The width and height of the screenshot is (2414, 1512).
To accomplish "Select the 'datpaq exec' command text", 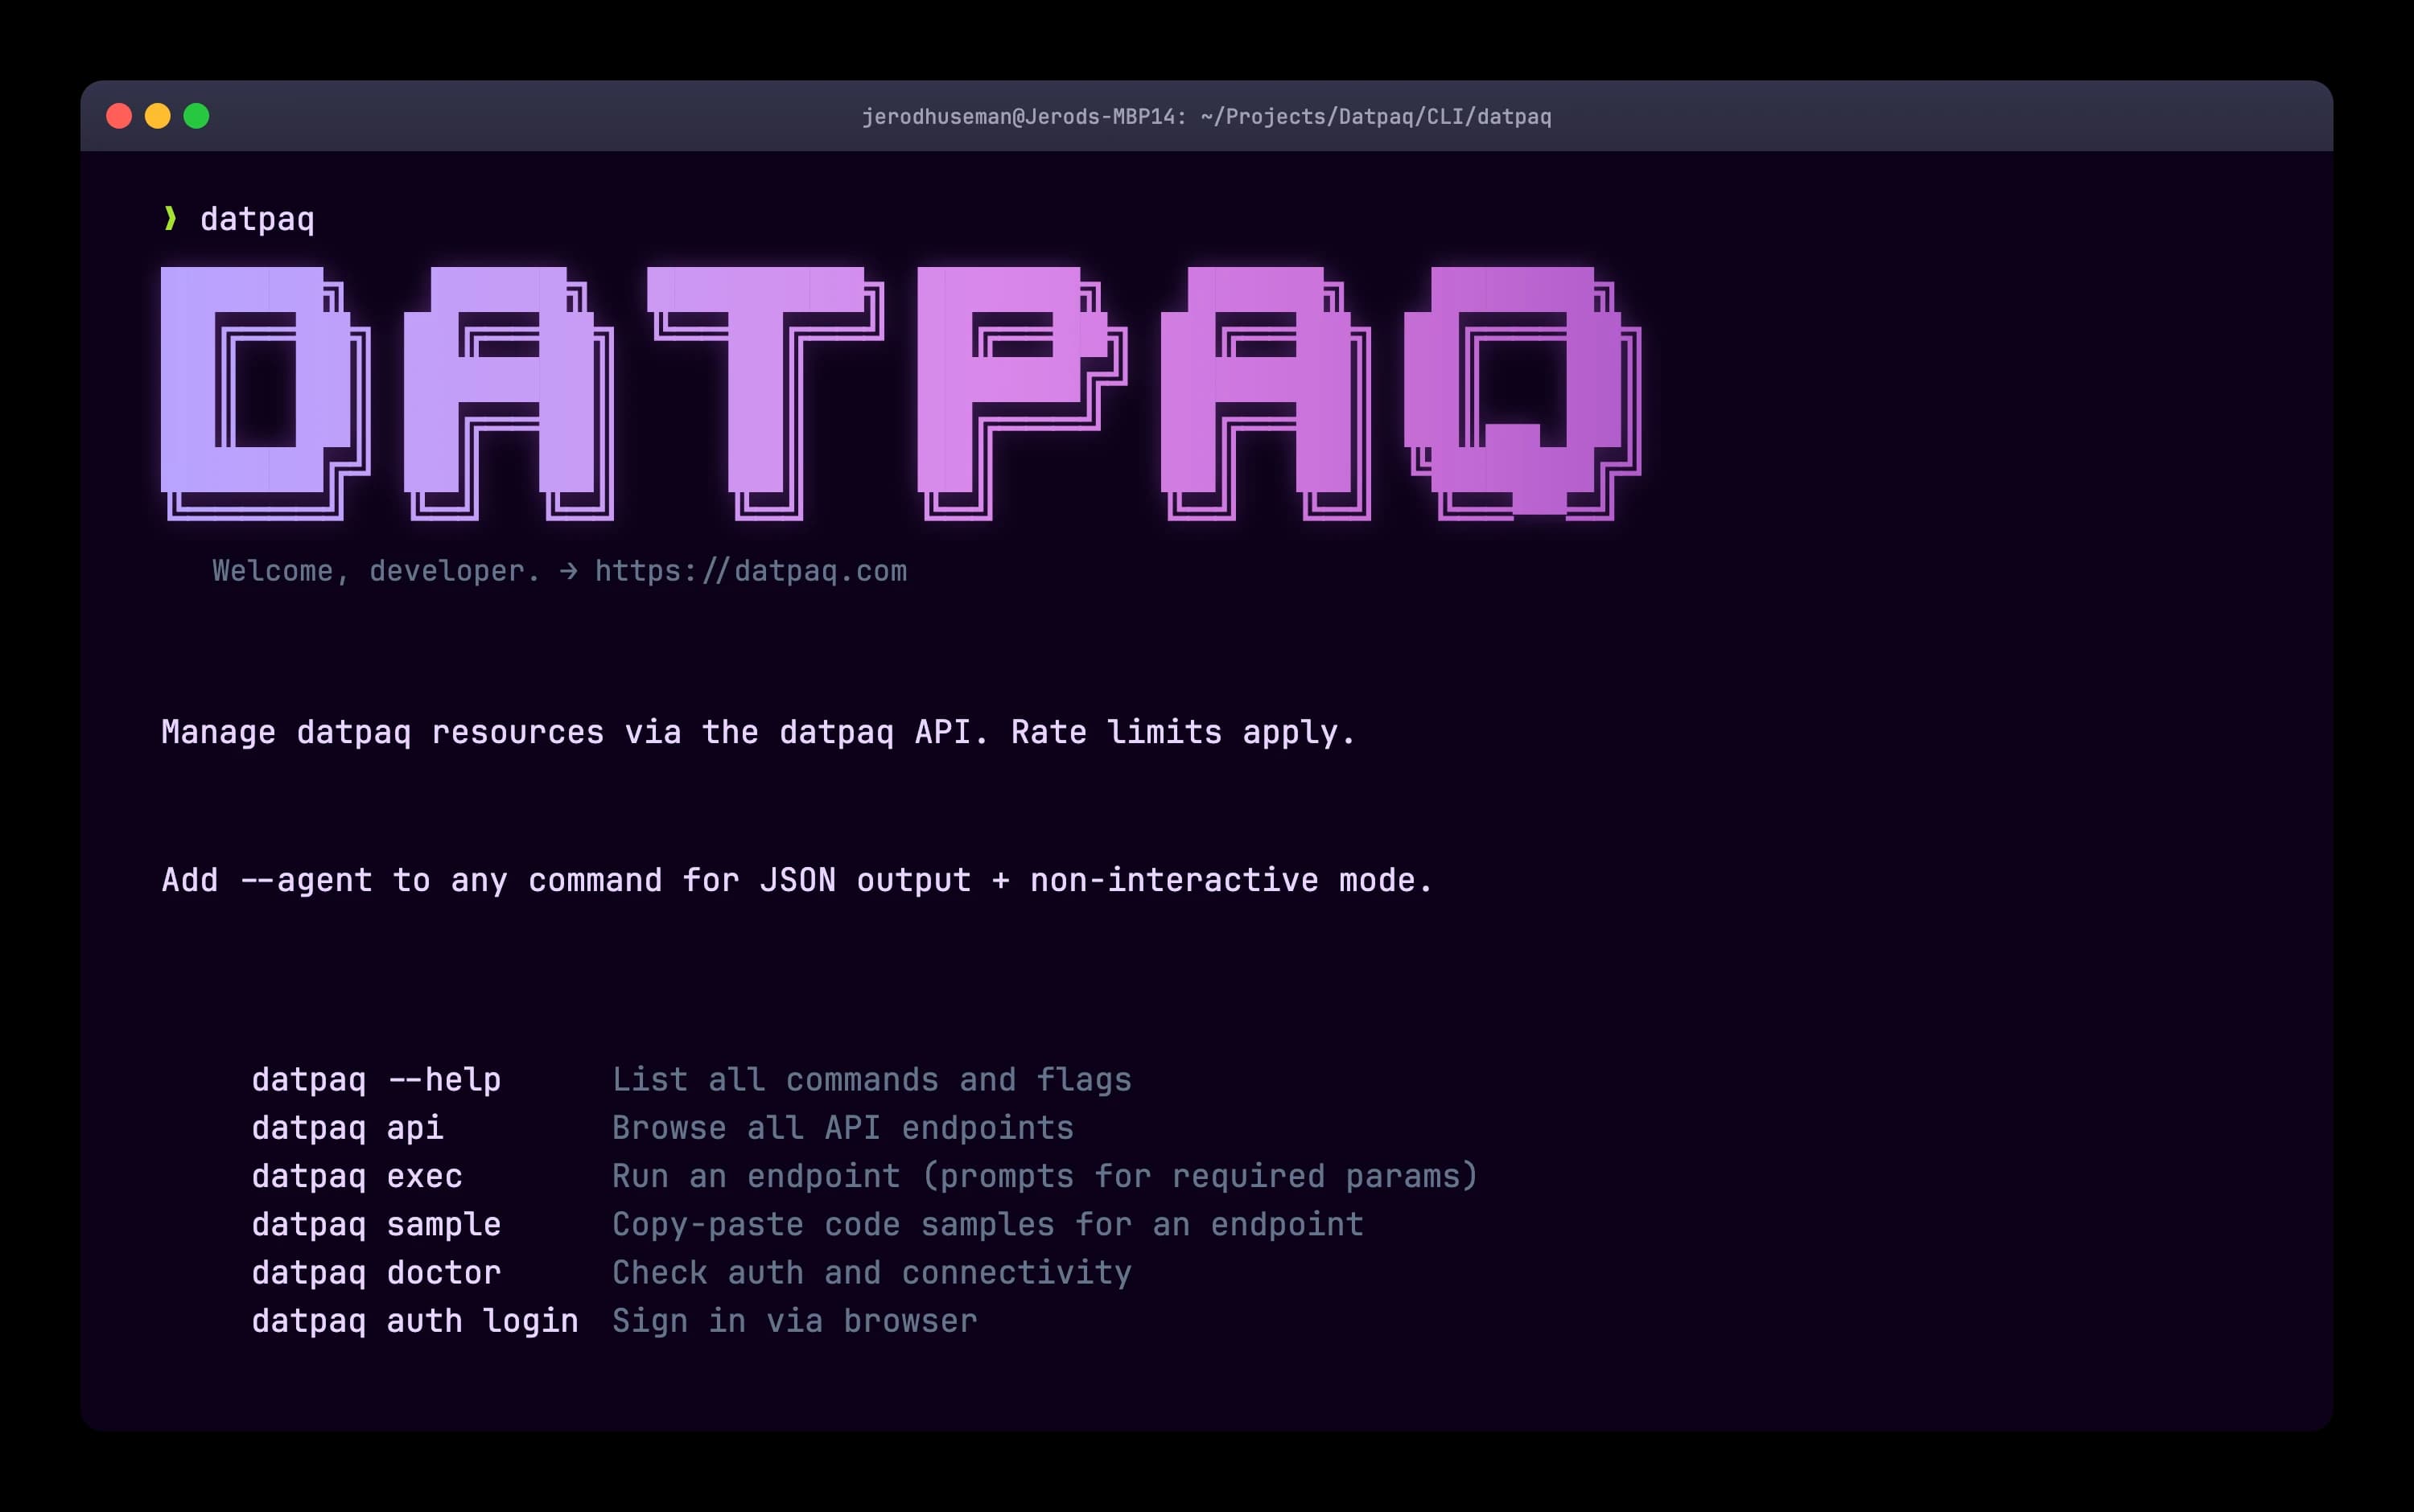I will pyautogui.click(x=357, y=1177).
